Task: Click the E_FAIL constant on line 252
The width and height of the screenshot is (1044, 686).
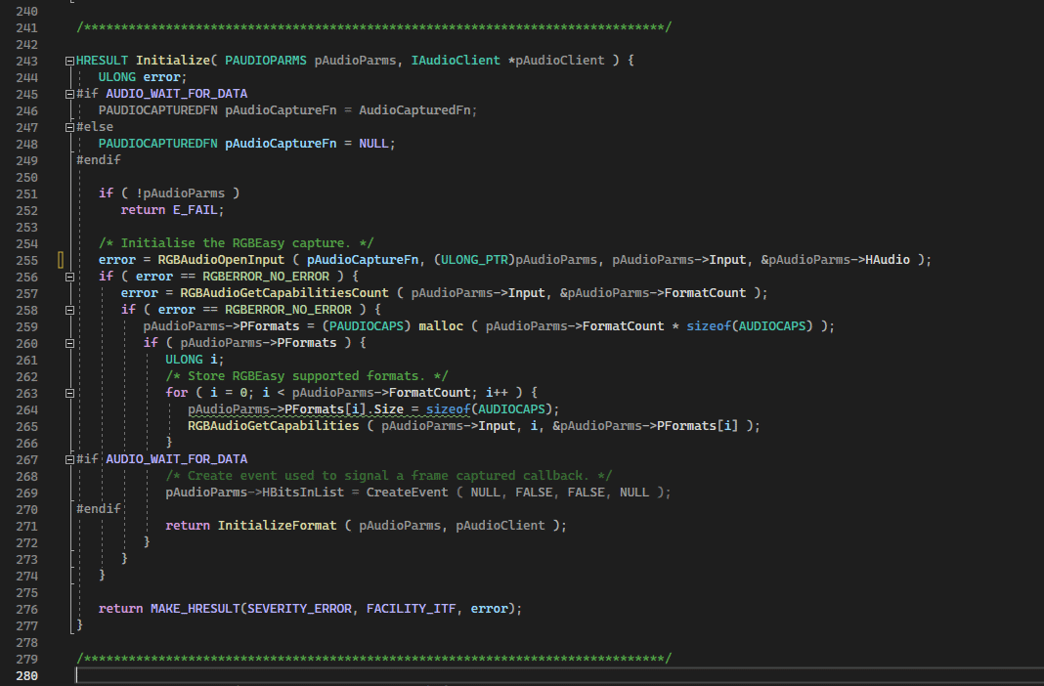Action: 196,210
